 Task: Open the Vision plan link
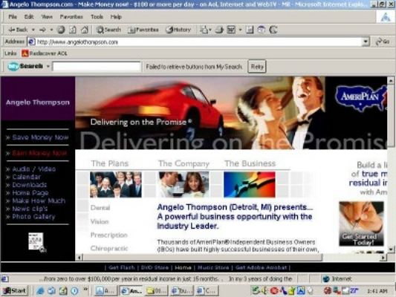coord(100,221)
